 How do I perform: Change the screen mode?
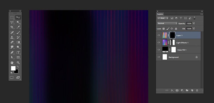click(18, 77)
